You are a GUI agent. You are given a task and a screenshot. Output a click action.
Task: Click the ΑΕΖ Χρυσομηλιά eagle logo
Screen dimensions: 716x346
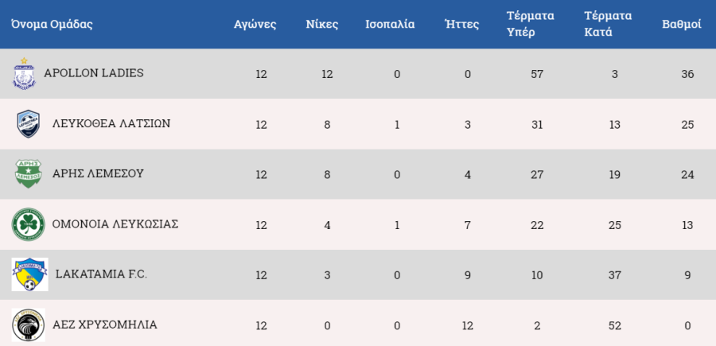29,325
